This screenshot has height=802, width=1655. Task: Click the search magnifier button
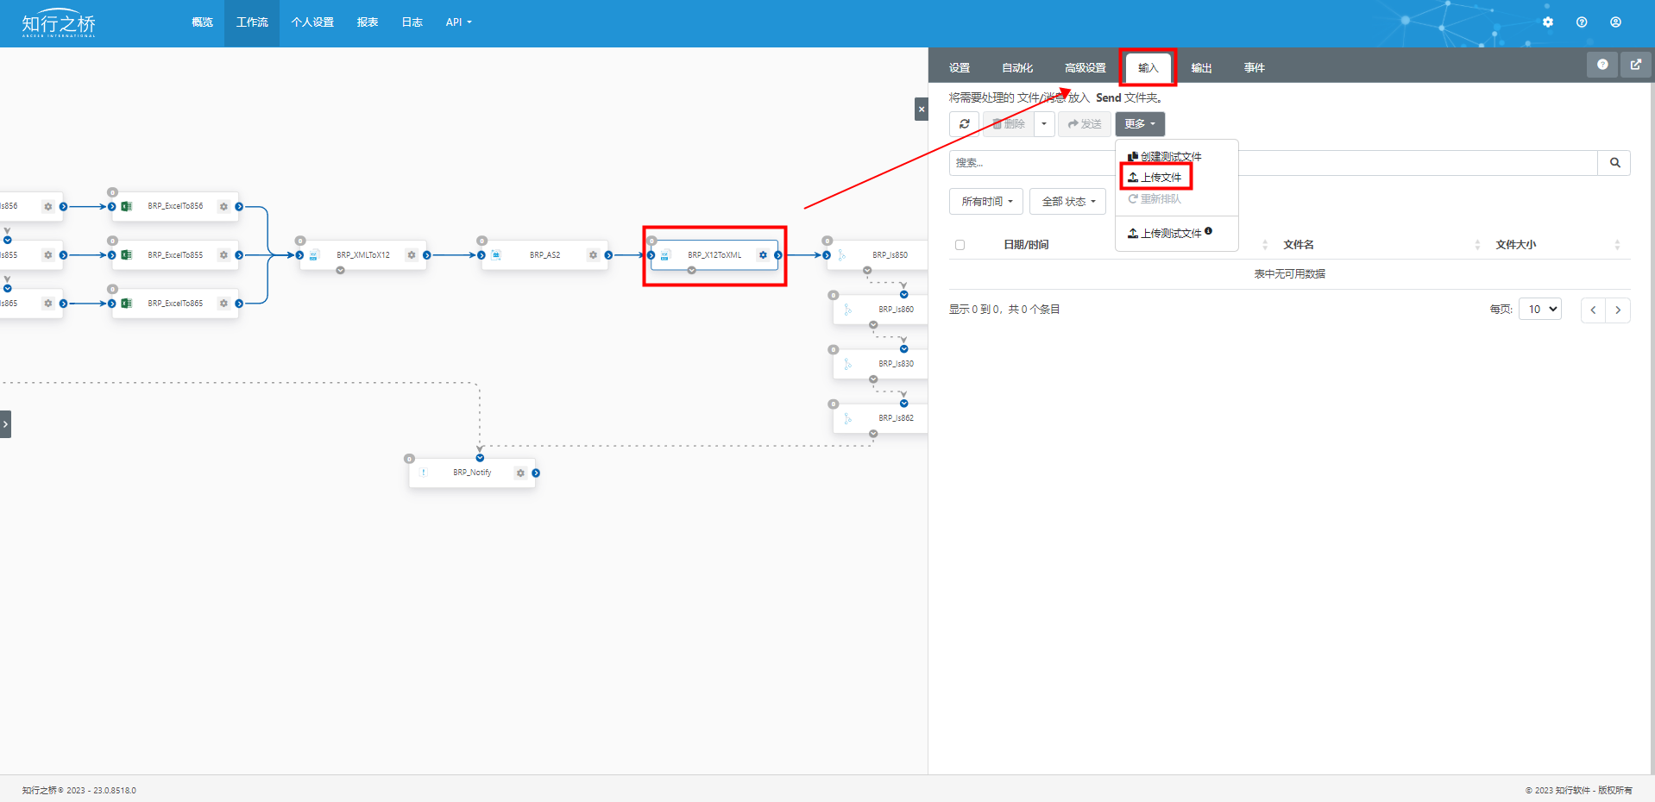tap(1614, 163)
